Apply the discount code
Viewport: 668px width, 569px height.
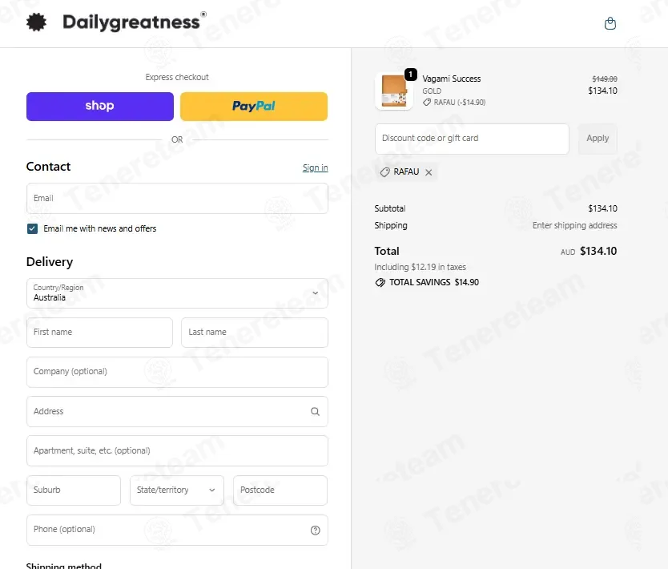(598, 139)
